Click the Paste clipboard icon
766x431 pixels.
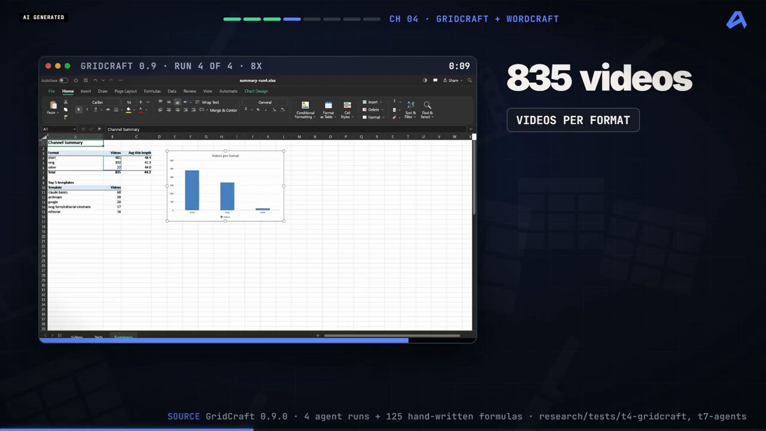[x=53, y=105]
